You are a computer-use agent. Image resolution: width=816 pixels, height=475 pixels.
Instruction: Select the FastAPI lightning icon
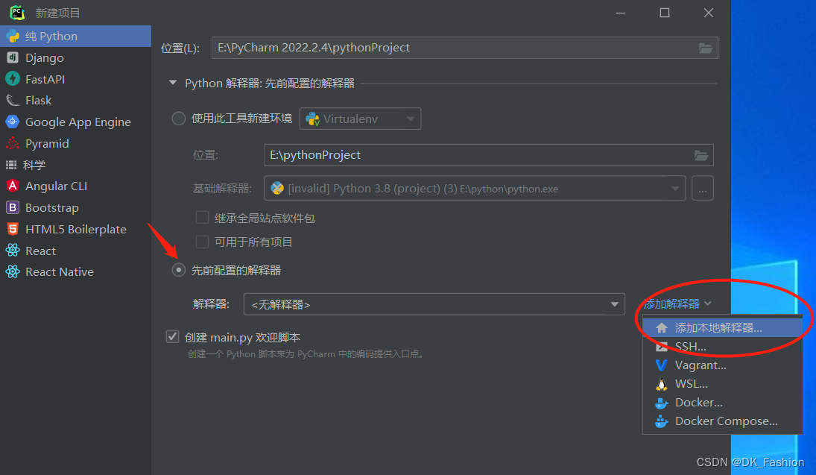tap(13, 78)
